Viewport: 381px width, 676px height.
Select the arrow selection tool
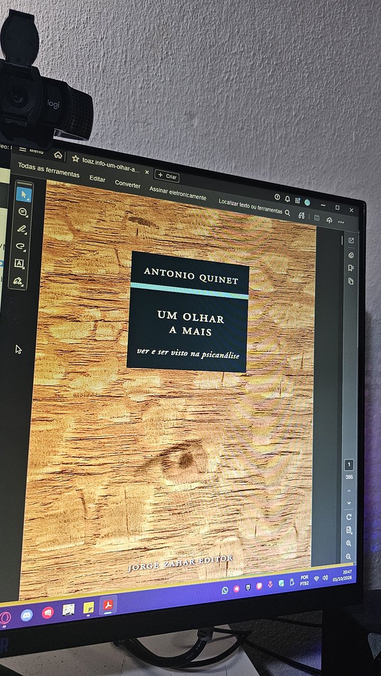click(x=24, y=194)
